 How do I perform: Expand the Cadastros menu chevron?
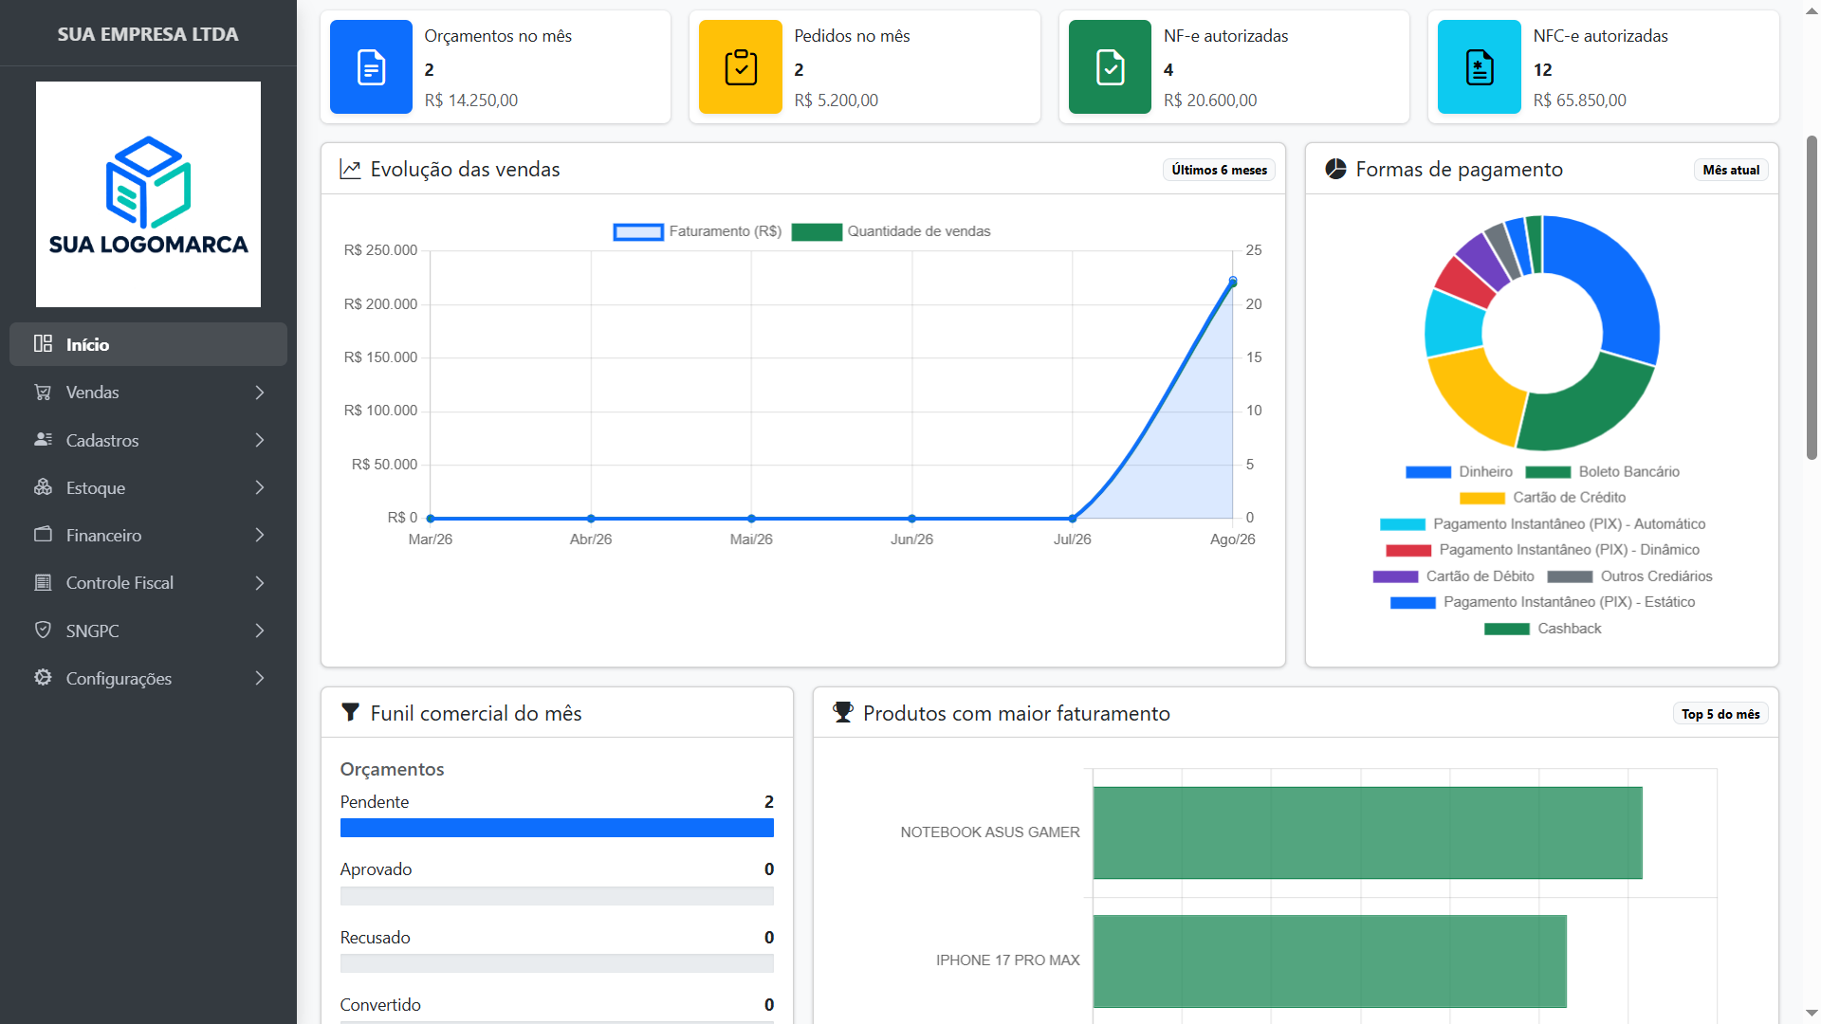[x=260, y=440]
